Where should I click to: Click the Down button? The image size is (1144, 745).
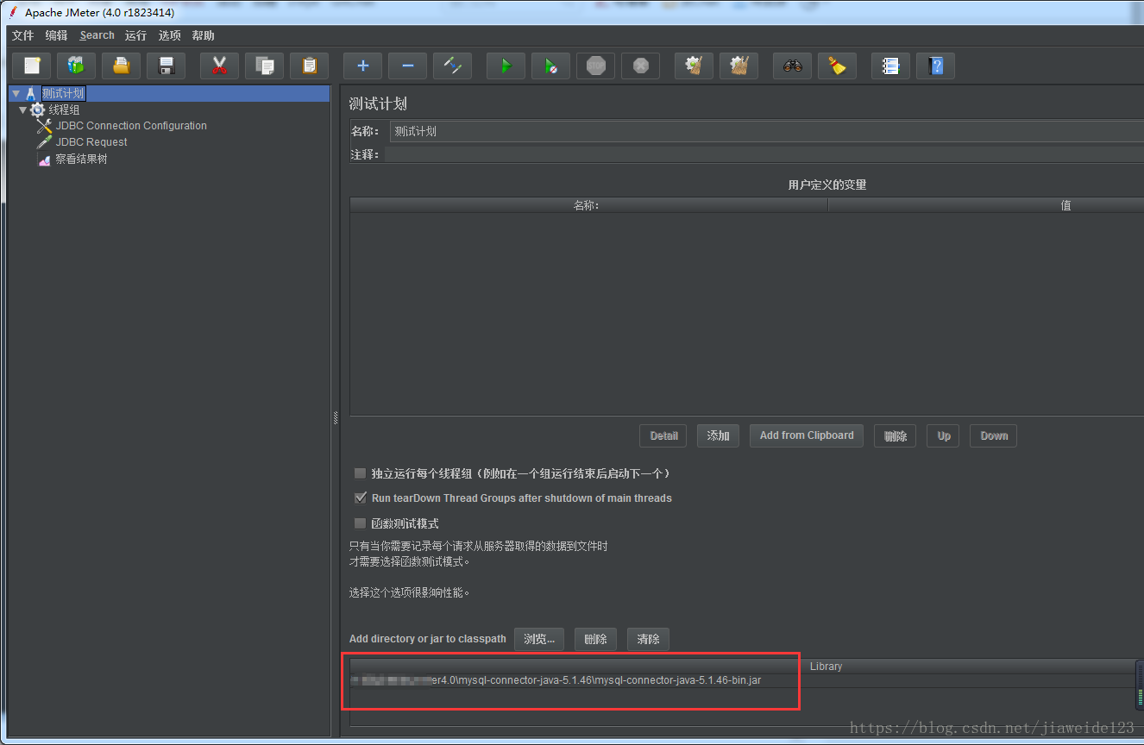coord(994,435)
